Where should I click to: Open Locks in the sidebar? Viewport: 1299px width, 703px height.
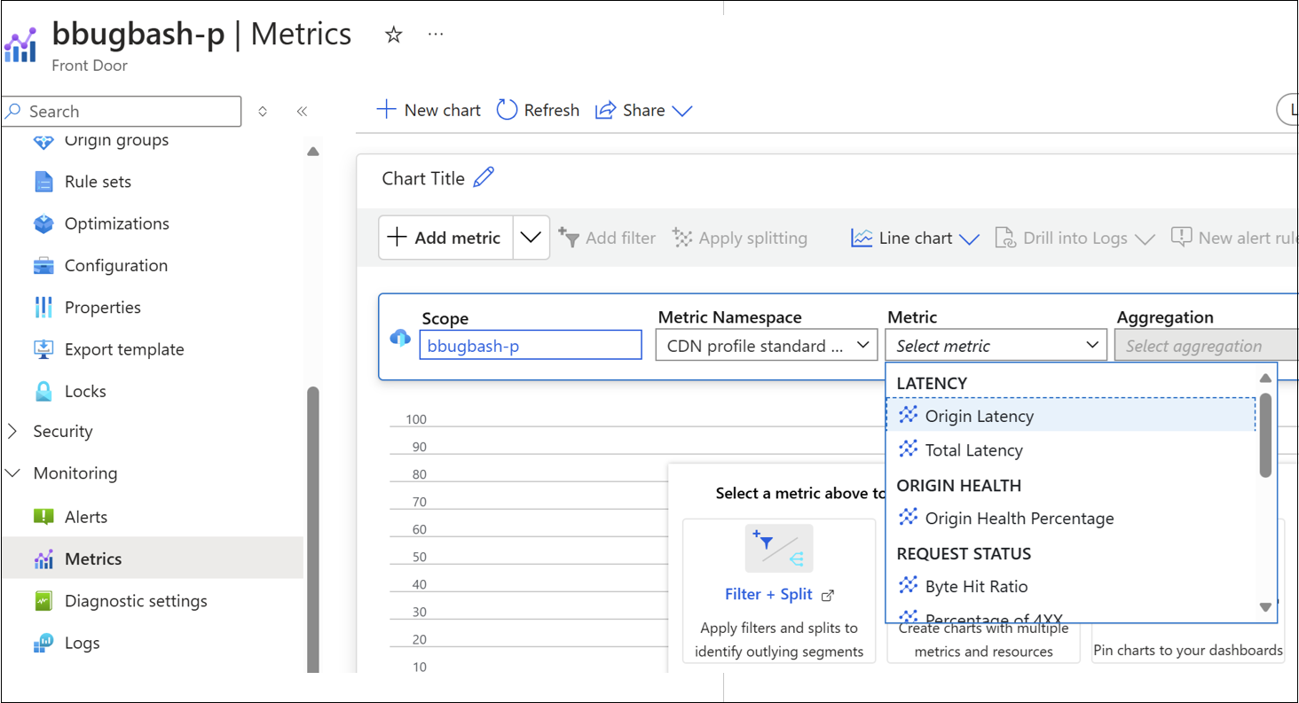(x=85, y=391)
